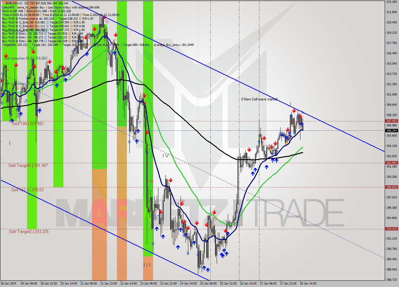Click the 'Sell 161.8 | 298.83' label
Viewport: 399px width, 287px height.
pos(27,190)
